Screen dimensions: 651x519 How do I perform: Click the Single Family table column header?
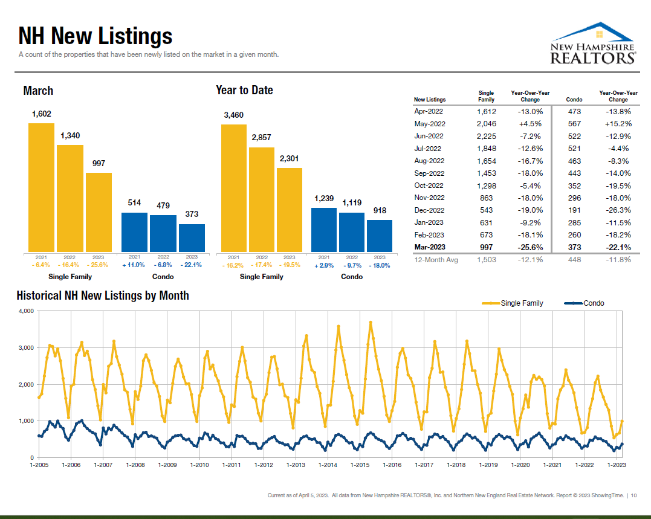pos(486,96)
